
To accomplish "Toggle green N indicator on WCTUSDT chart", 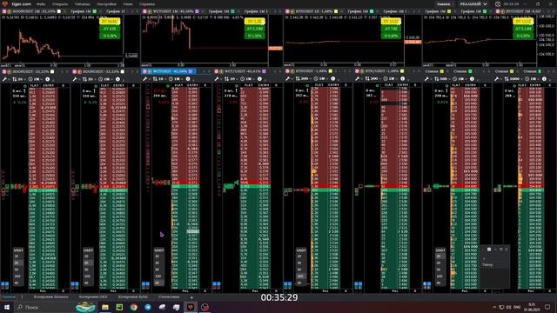I will tap(254, 36).
